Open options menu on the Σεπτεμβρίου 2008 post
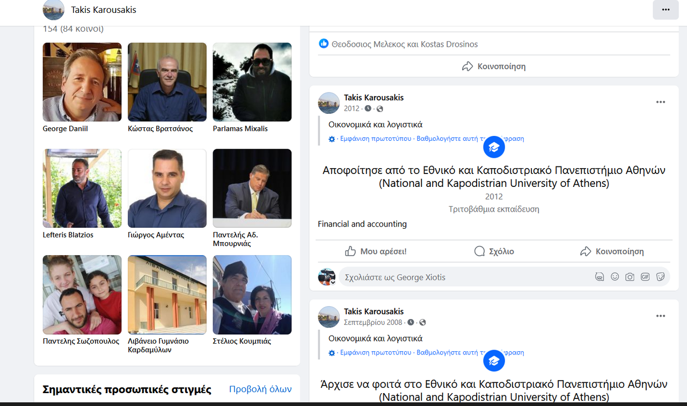 coord(661,316)
